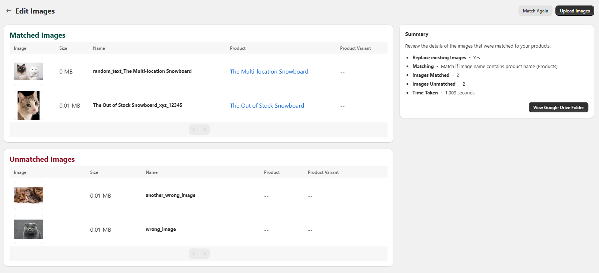Open The Multi-location Snowboard product link

[x=269, y=72]
